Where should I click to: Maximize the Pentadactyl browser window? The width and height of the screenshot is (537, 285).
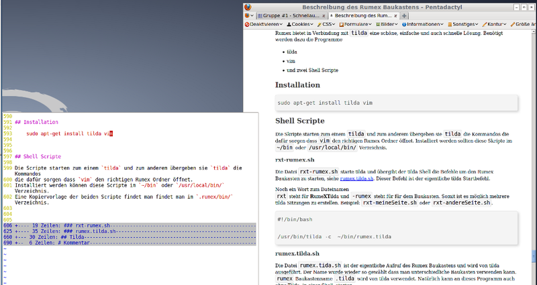pos(524,7)
